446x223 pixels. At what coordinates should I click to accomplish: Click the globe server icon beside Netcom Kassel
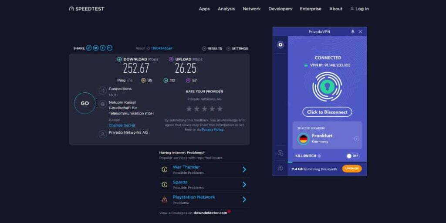pyautogui.click(x=103, y=104)
